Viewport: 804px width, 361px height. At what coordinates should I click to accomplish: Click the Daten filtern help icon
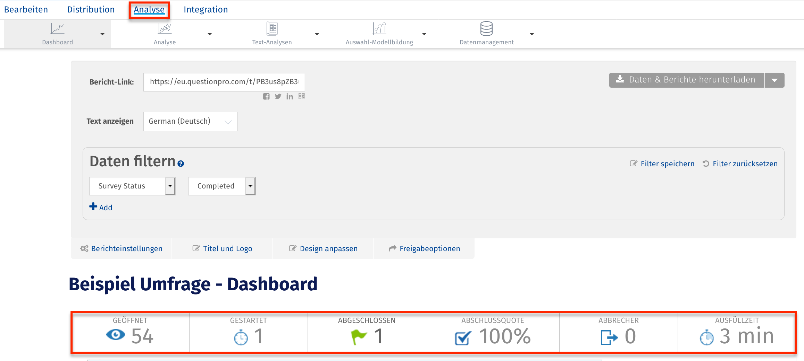pos(181,164)
